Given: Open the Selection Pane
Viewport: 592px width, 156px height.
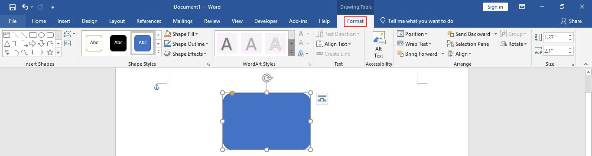Looking at the screenshot, I should coord(468,44).
